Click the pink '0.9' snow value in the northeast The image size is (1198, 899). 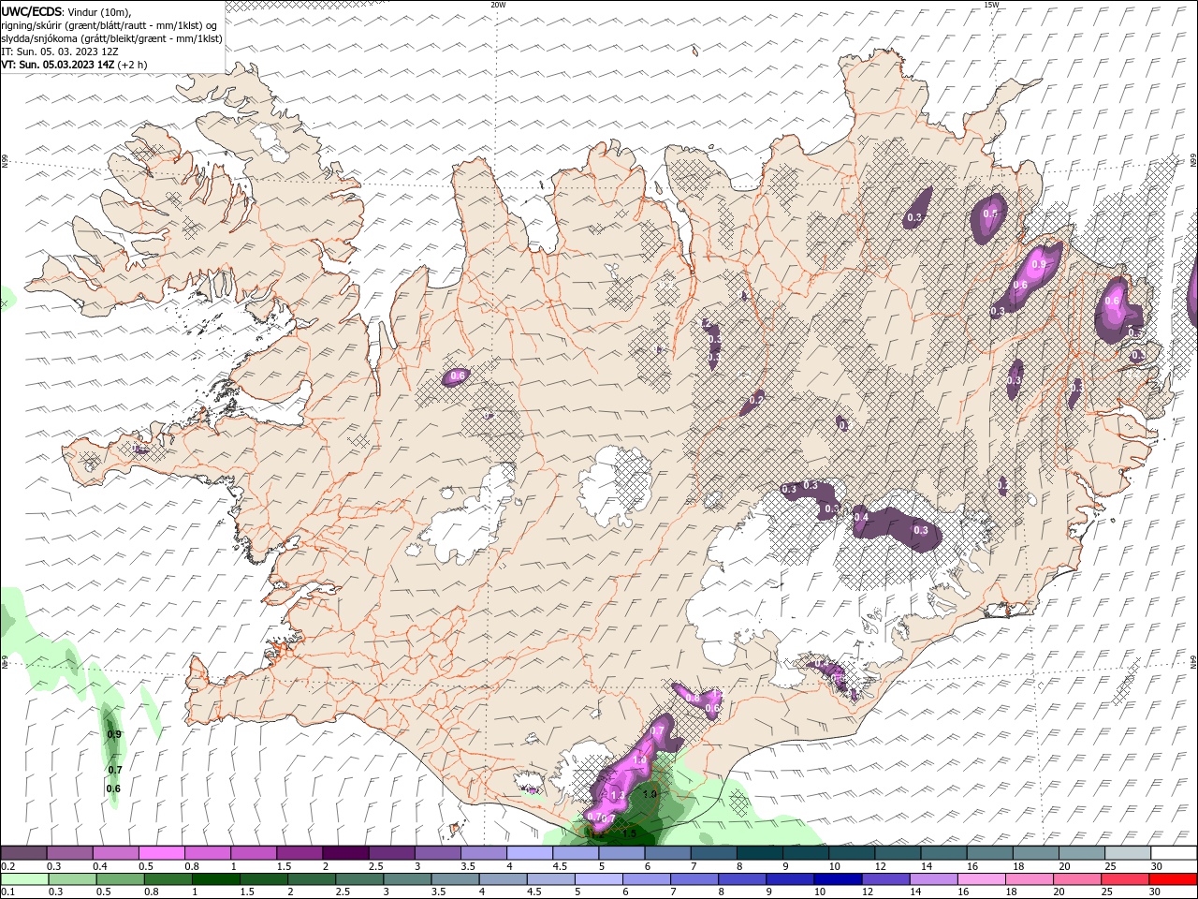click(x=1038, y=265)
